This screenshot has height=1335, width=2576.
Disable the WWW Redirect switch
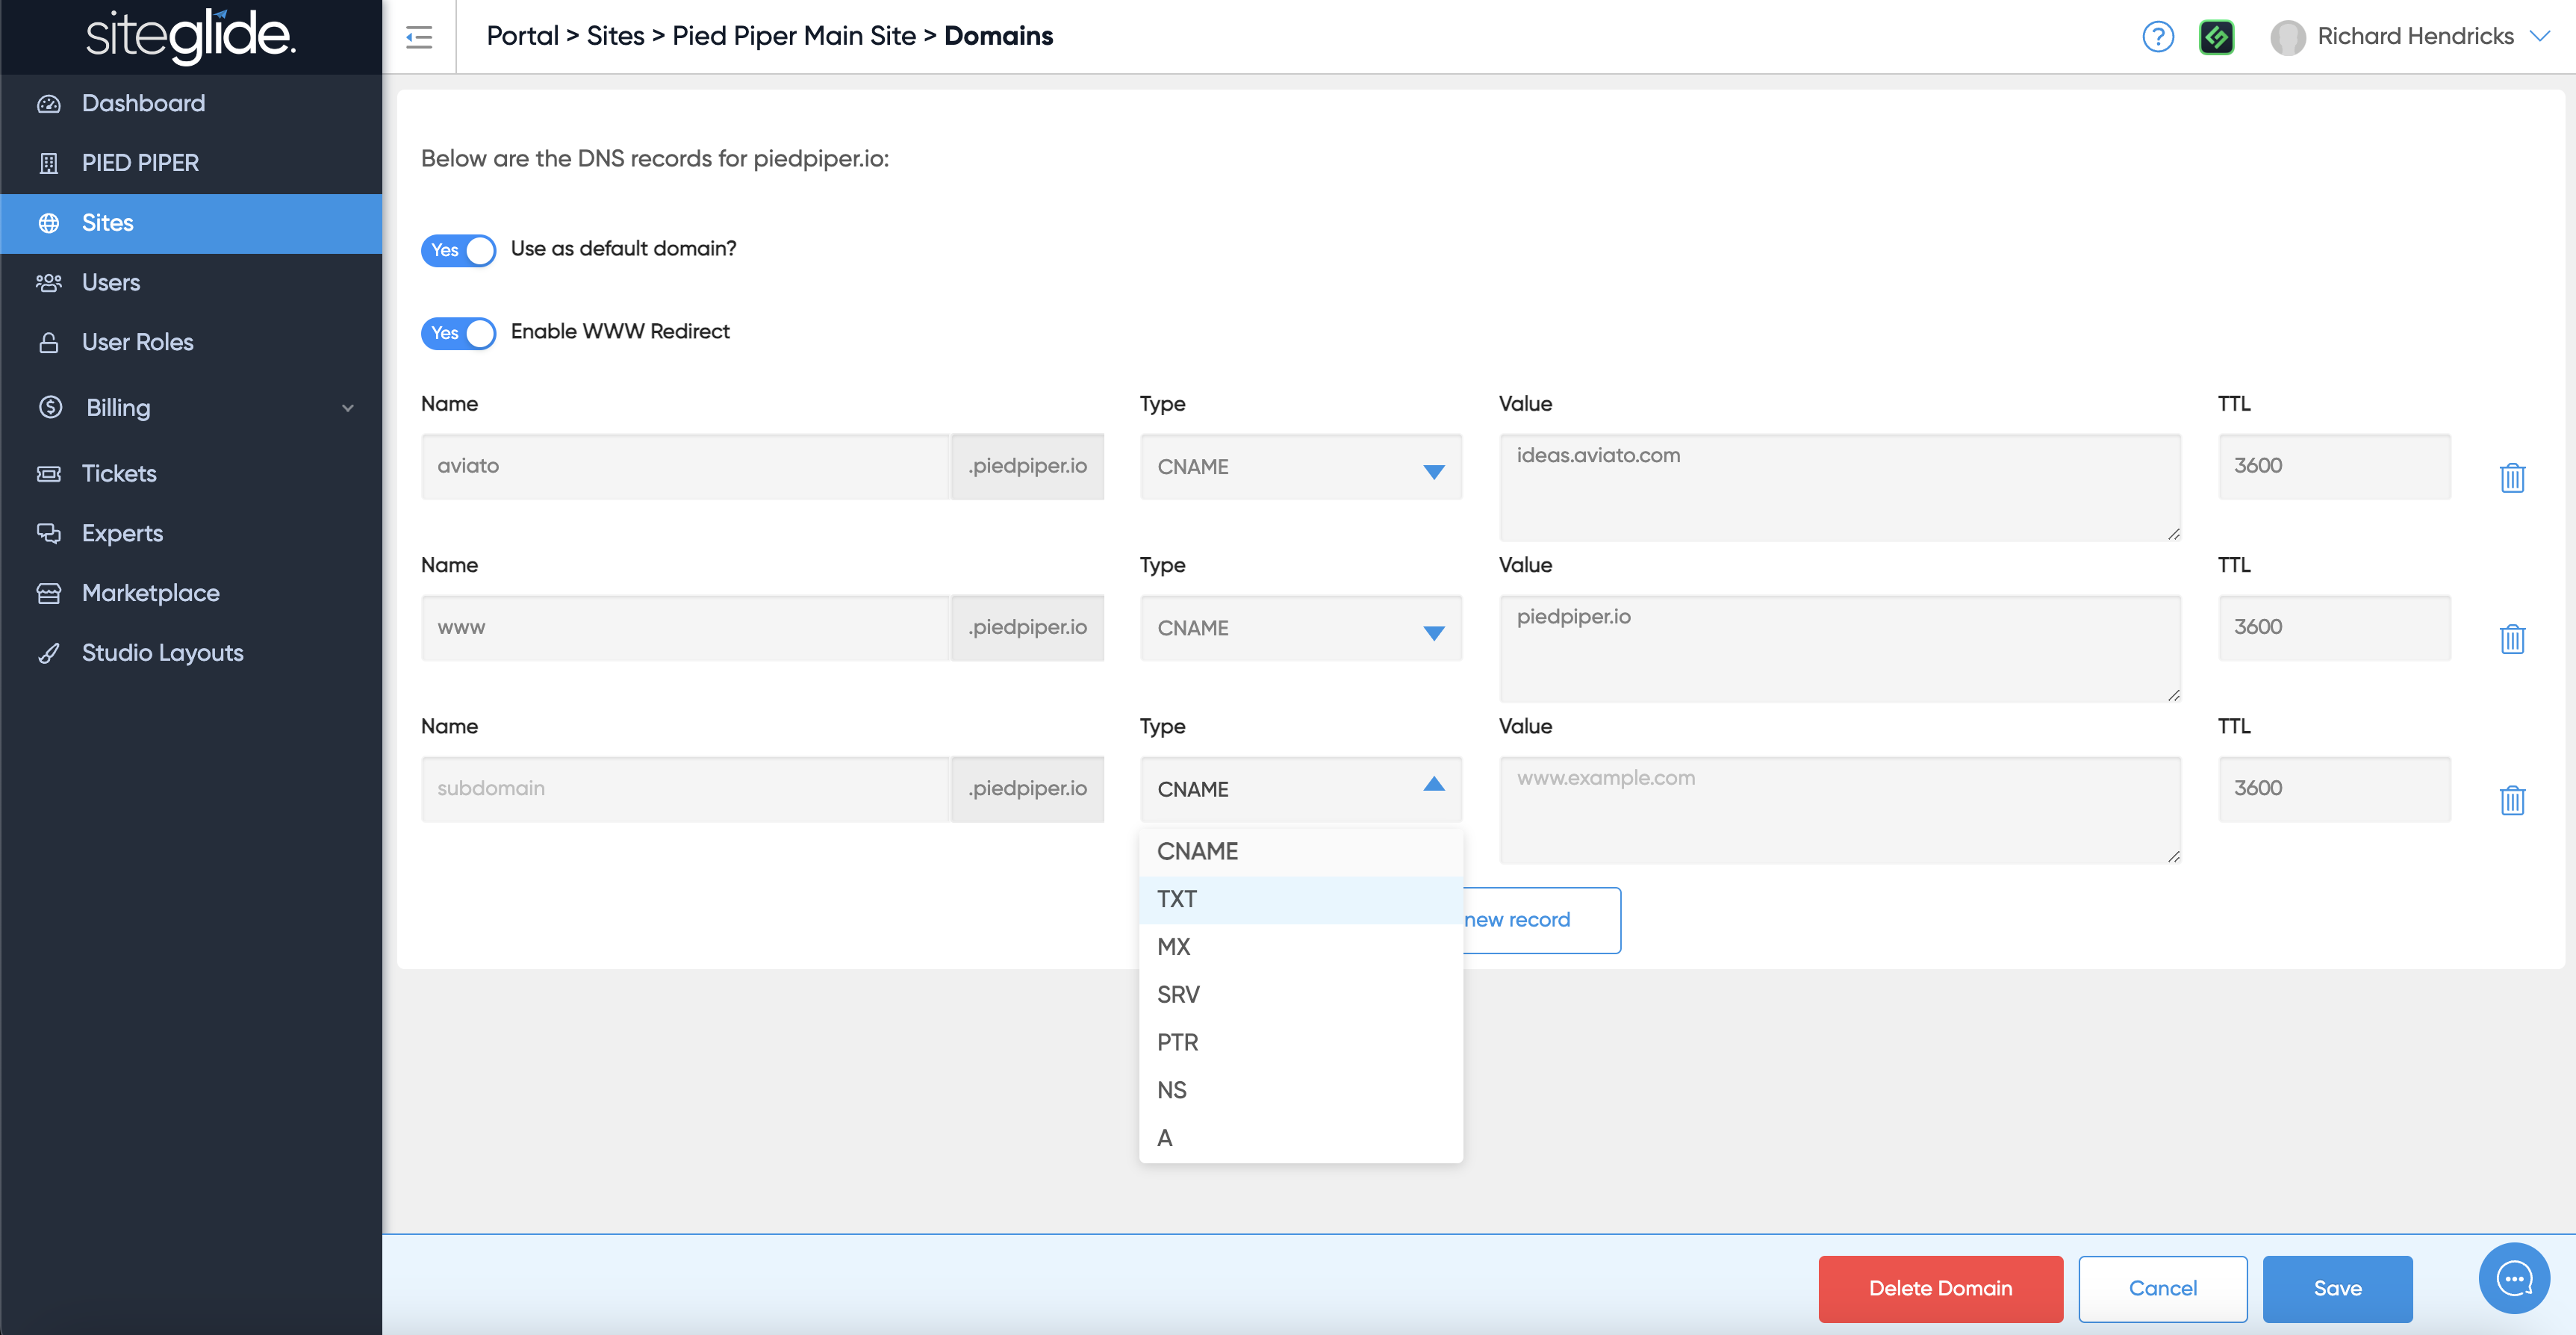point(458,333)
